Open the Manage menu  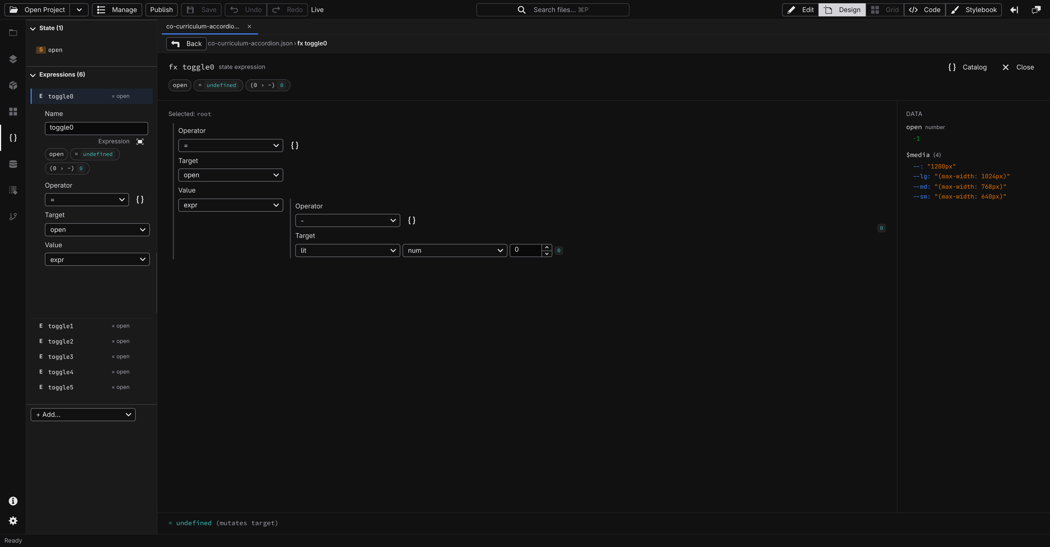(117, 10)
